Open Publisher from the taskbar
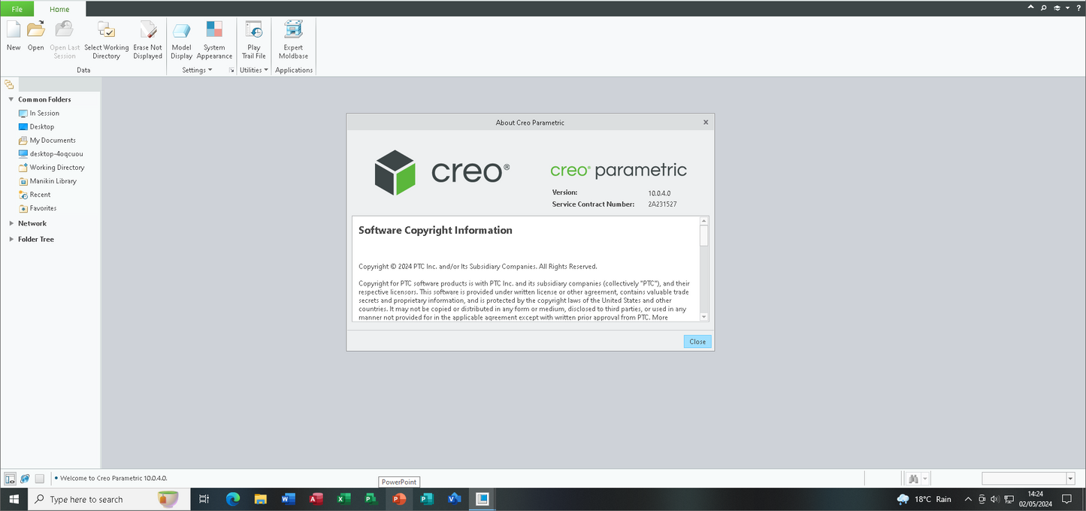Image resolution: width=1086 pixels, height=511 pixels. pyautogui.click(x=427, y=499)
